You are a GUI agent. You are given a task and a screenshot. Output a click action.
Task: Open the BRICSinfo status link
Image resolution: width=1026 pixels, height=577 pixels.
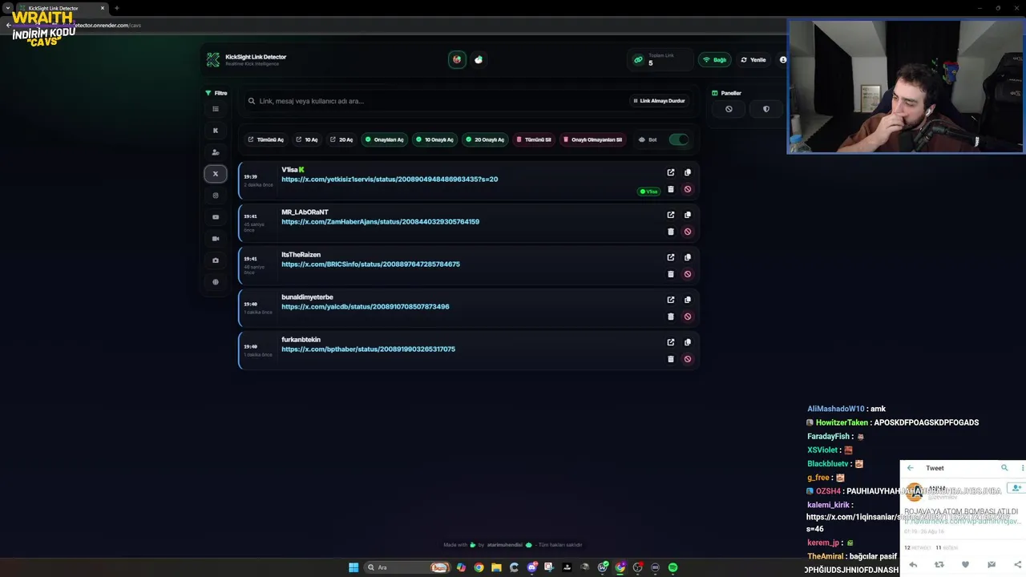click(x=370, y=264)
